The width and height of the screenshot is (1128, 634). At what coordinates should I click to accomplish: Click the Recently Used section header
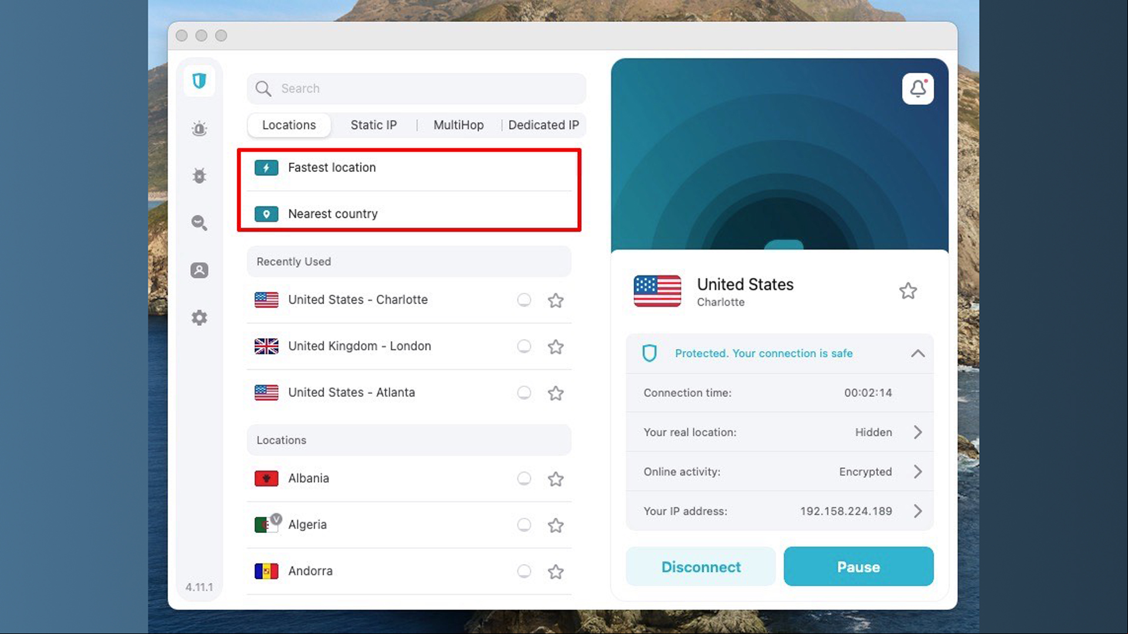click(x=409, y=262)
